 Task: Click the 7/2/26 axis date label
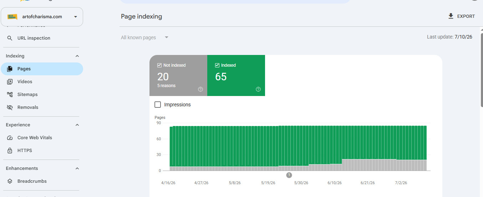click(401, 183)
